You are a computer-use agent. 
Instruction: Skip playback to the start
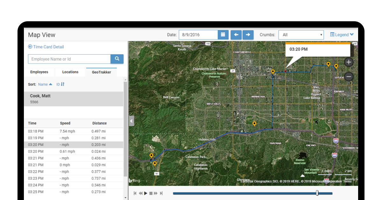pos(135,193)
